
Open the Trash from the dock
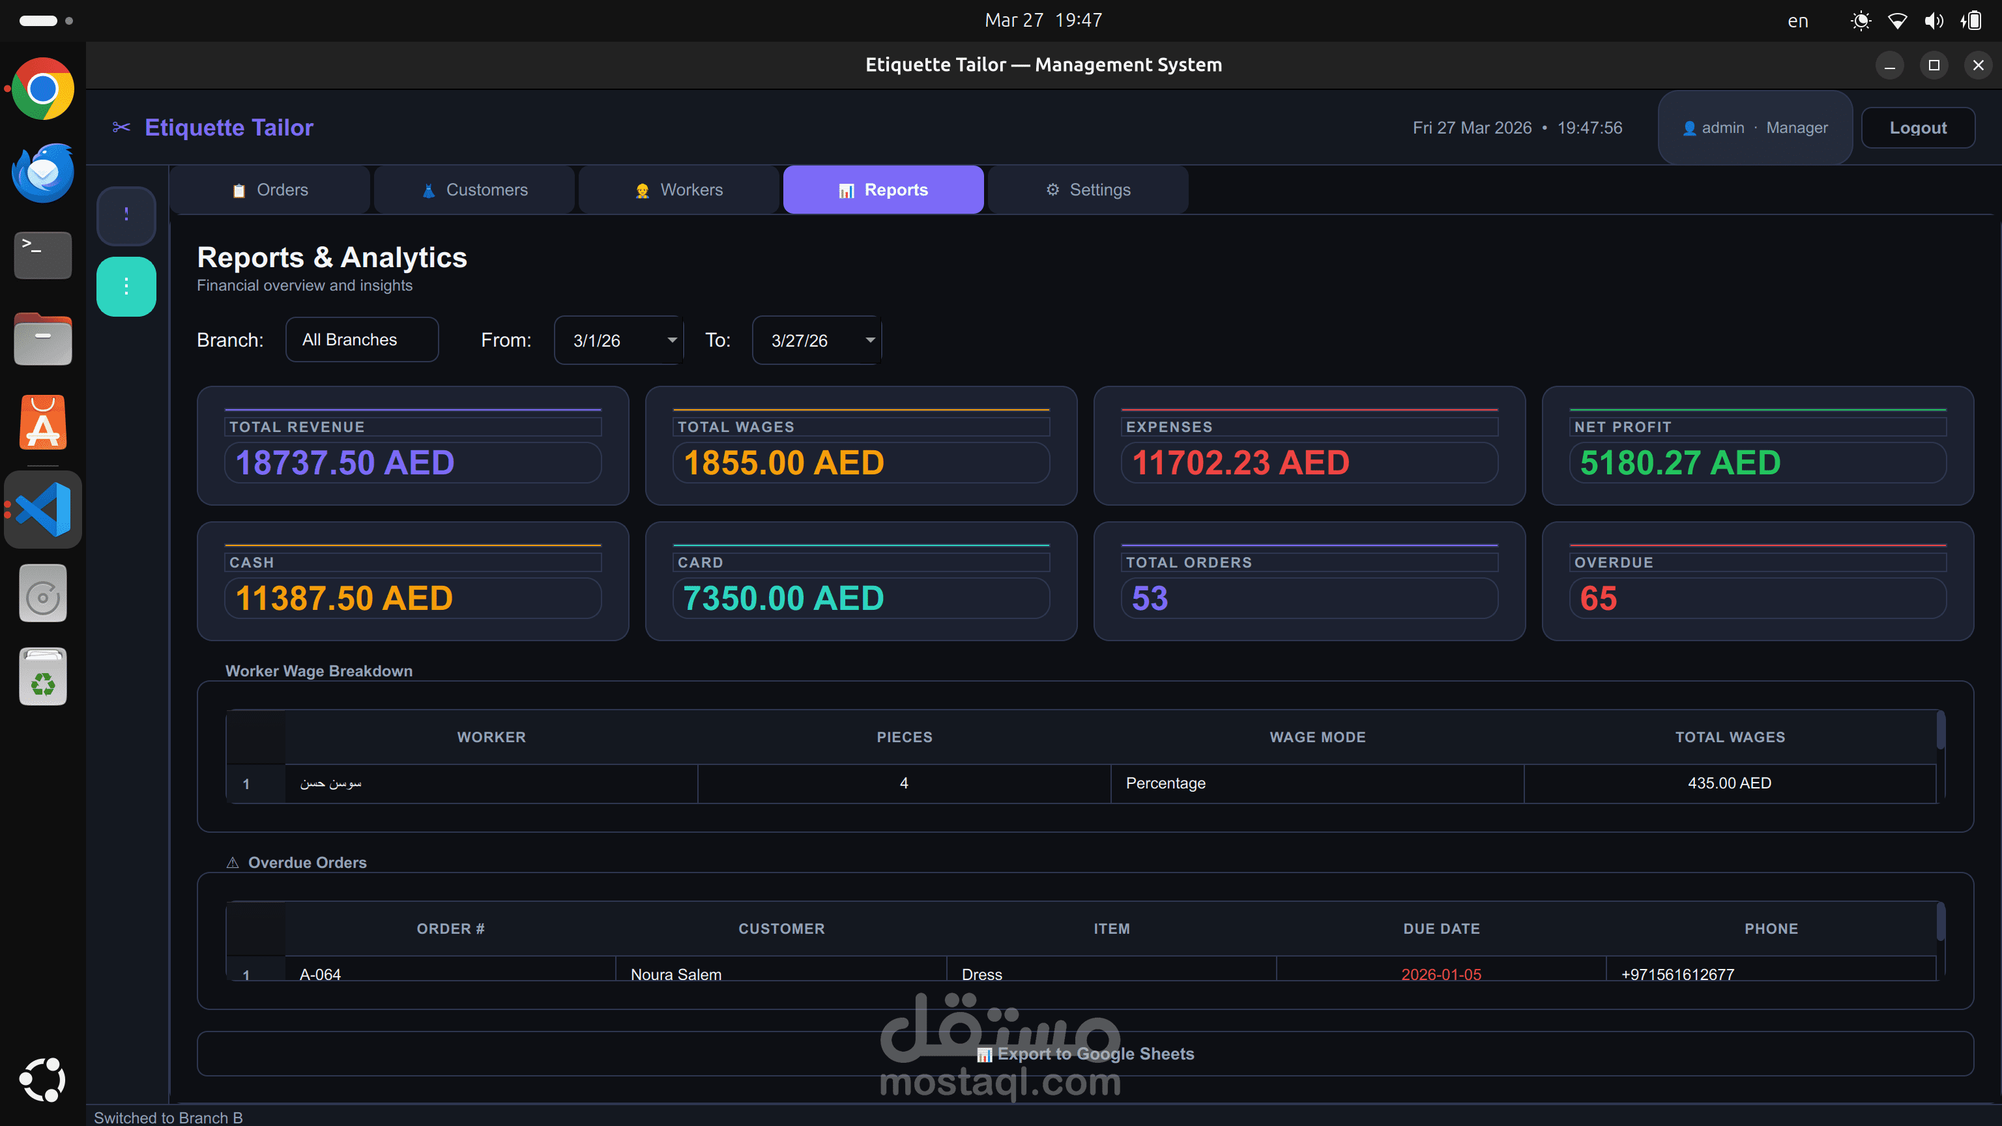tap(43, 677)
